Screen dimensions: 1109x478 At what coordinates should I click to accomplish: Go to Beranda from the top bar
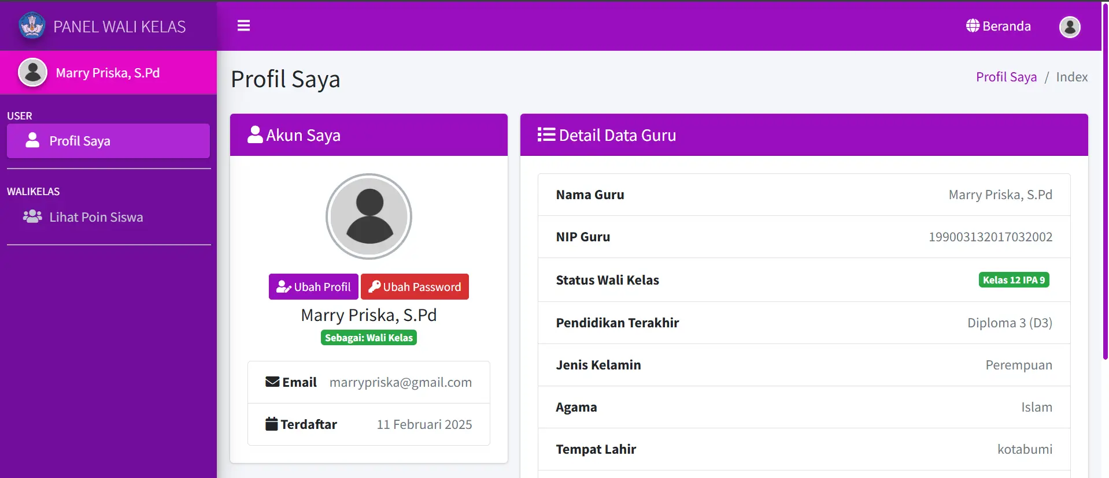point(999,26)
